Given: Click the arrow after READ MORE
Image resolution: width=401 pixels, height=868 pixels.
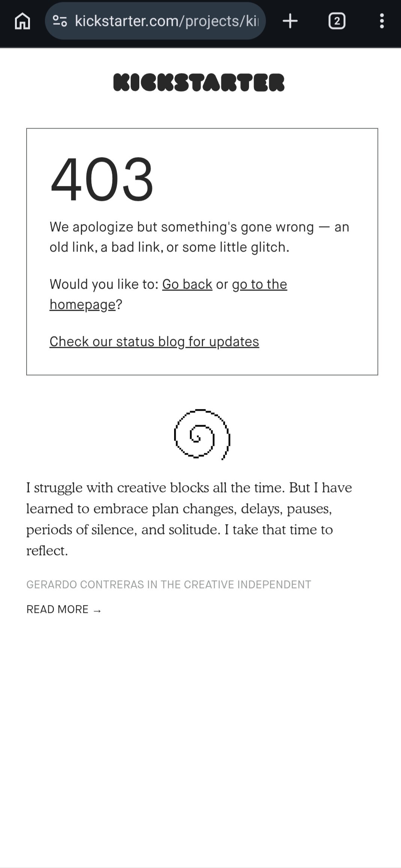Looking at the screenshot, I should (x=97, y=610).
